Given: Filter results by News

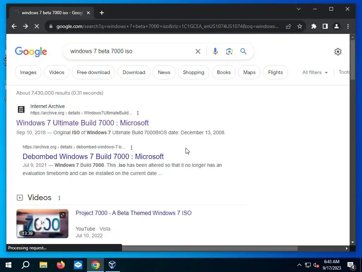Looking at the screenshot, I should point(164,72).
